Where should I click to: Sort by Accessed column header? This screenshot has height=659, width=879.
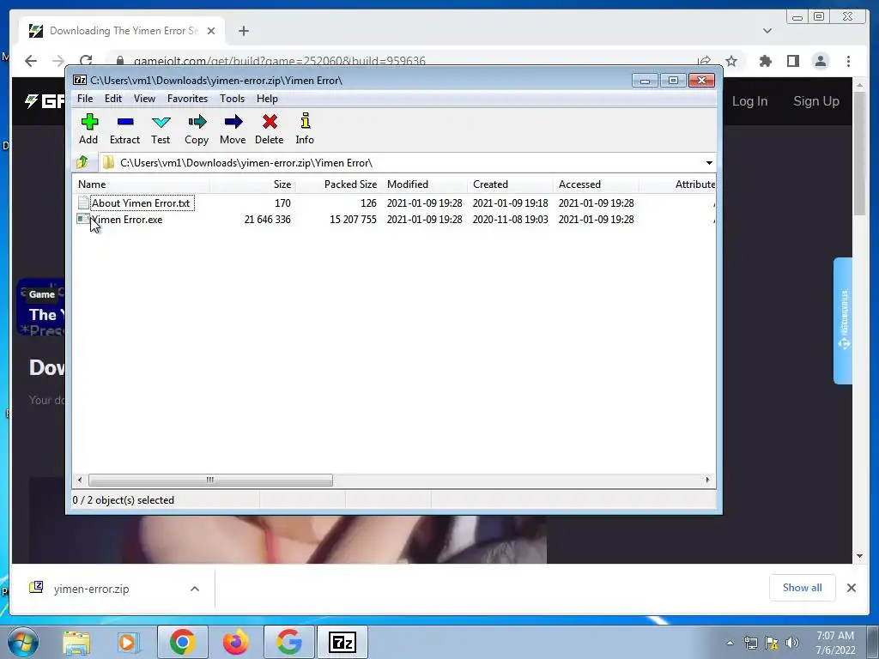click(x=596, y=184)
